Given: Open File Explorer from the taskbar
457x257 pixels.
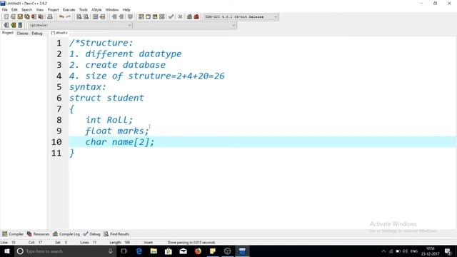Looking at the screenshot, I should pyautogui.click(x=154, y=251).
